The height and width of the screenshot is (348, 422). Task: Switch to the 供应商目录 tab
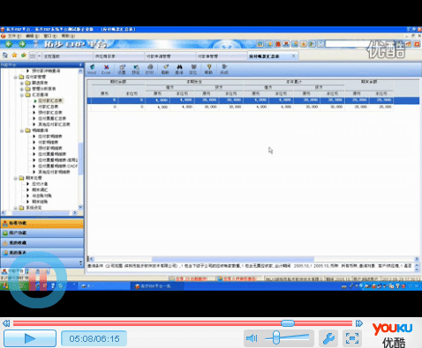[x=119, y=56]
